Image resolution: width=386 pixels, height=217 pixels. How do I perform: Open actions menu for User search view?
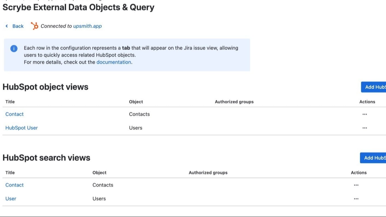[356, 199]
